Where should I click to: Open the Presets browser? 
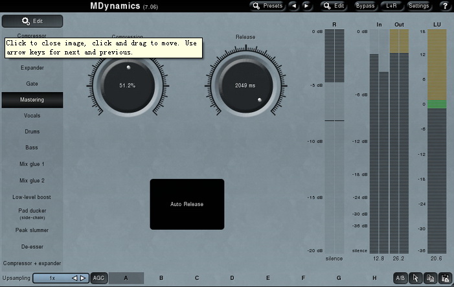pos(267,6)
